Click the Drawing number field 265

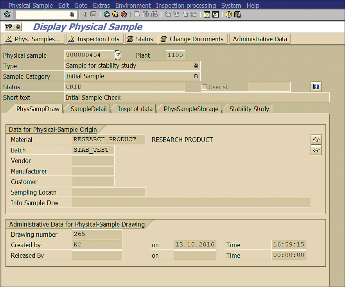97,234
